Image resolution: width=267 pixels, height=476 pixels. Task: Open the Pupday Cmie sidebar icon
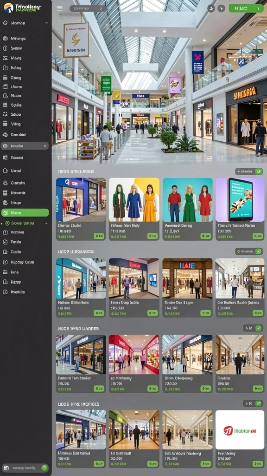click(x=5, y=262)
